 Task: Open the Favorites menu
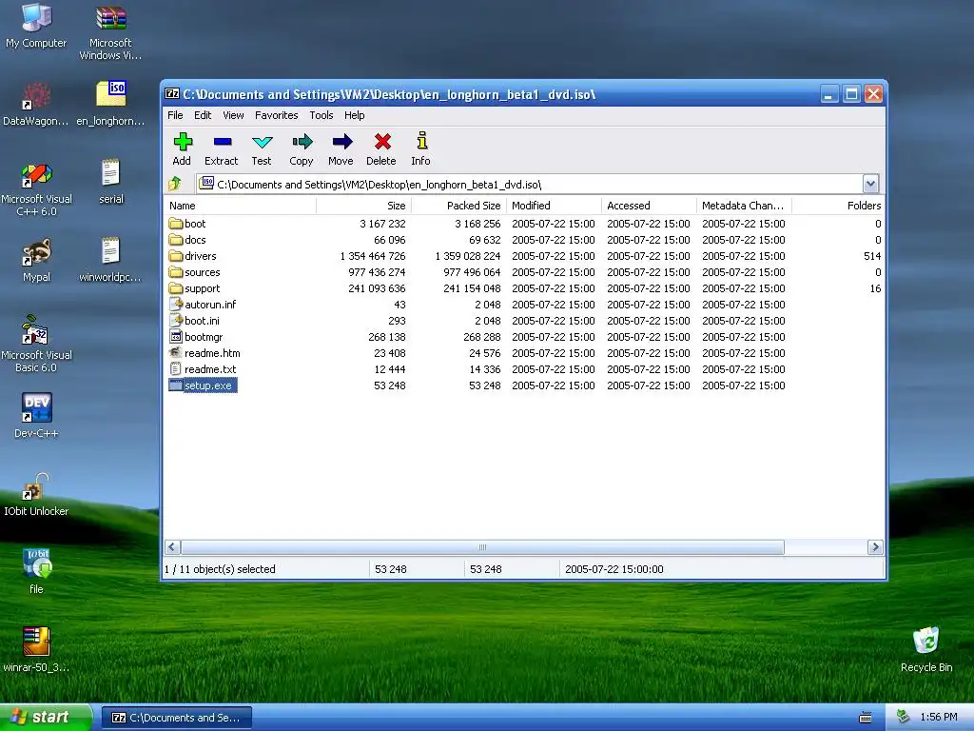[x=277, y=115]
